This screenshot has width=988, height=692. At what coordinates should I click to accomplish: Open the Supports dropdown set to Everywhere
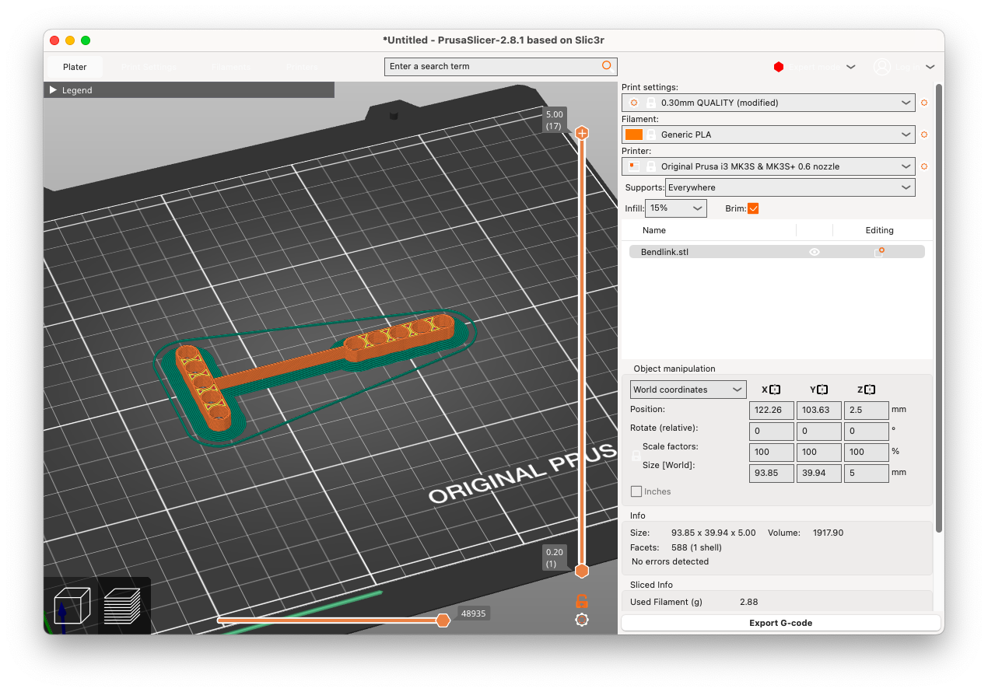790,187
